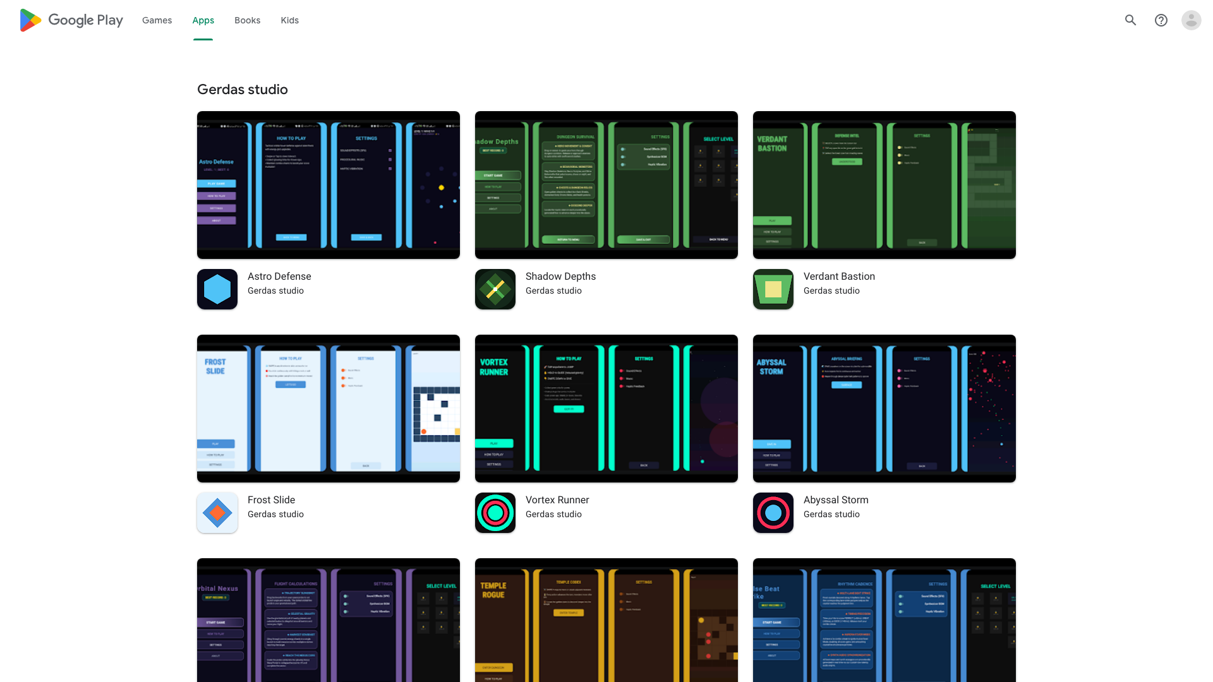Screen dimensions: 1213x682
Task: Click the Temple Rogue screenshot banner
Action: (x=606, y=620)
